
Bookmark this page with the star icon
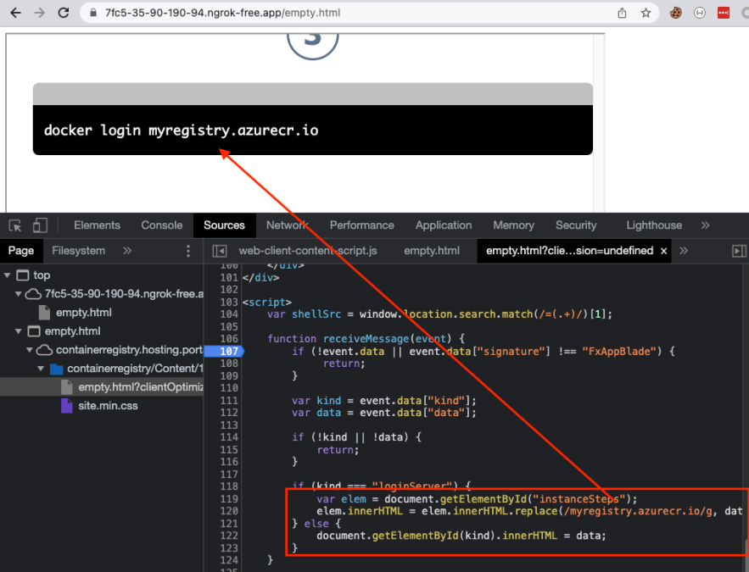coord(646,13)
